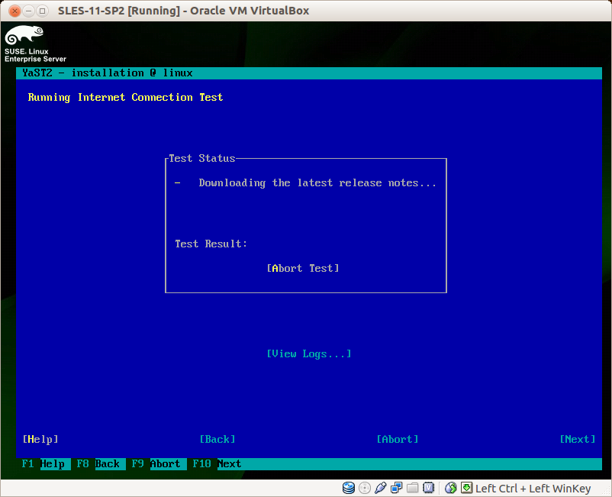Proceed with the Next button
Screen dimensions: 612x497
tap(578, 439)
